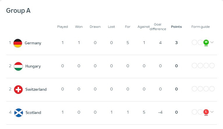Viewport: 223px width, 129px height.
Task: Click the Scotland flag icon
Action: click(x=19, y=113)
